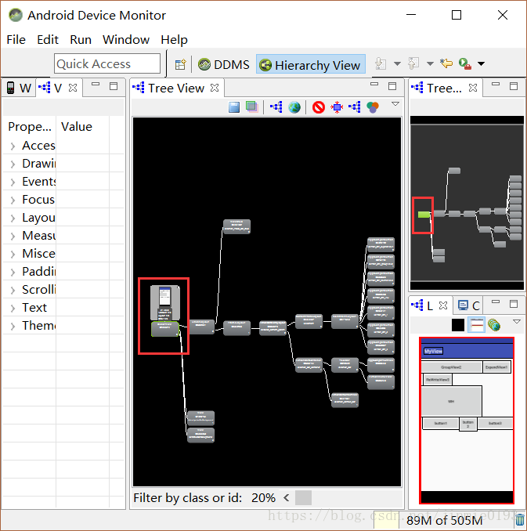
Task: Select the green highlighted node in Tree Overview
Action: 424,215
